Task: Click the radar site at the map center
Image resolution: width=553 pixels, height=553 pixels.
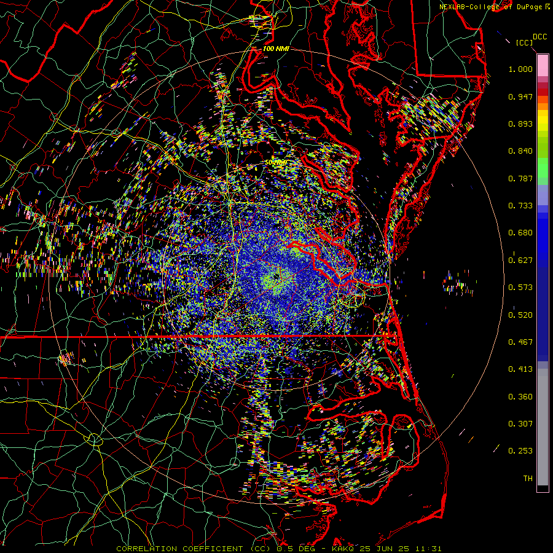Action: tap(276, 278)
